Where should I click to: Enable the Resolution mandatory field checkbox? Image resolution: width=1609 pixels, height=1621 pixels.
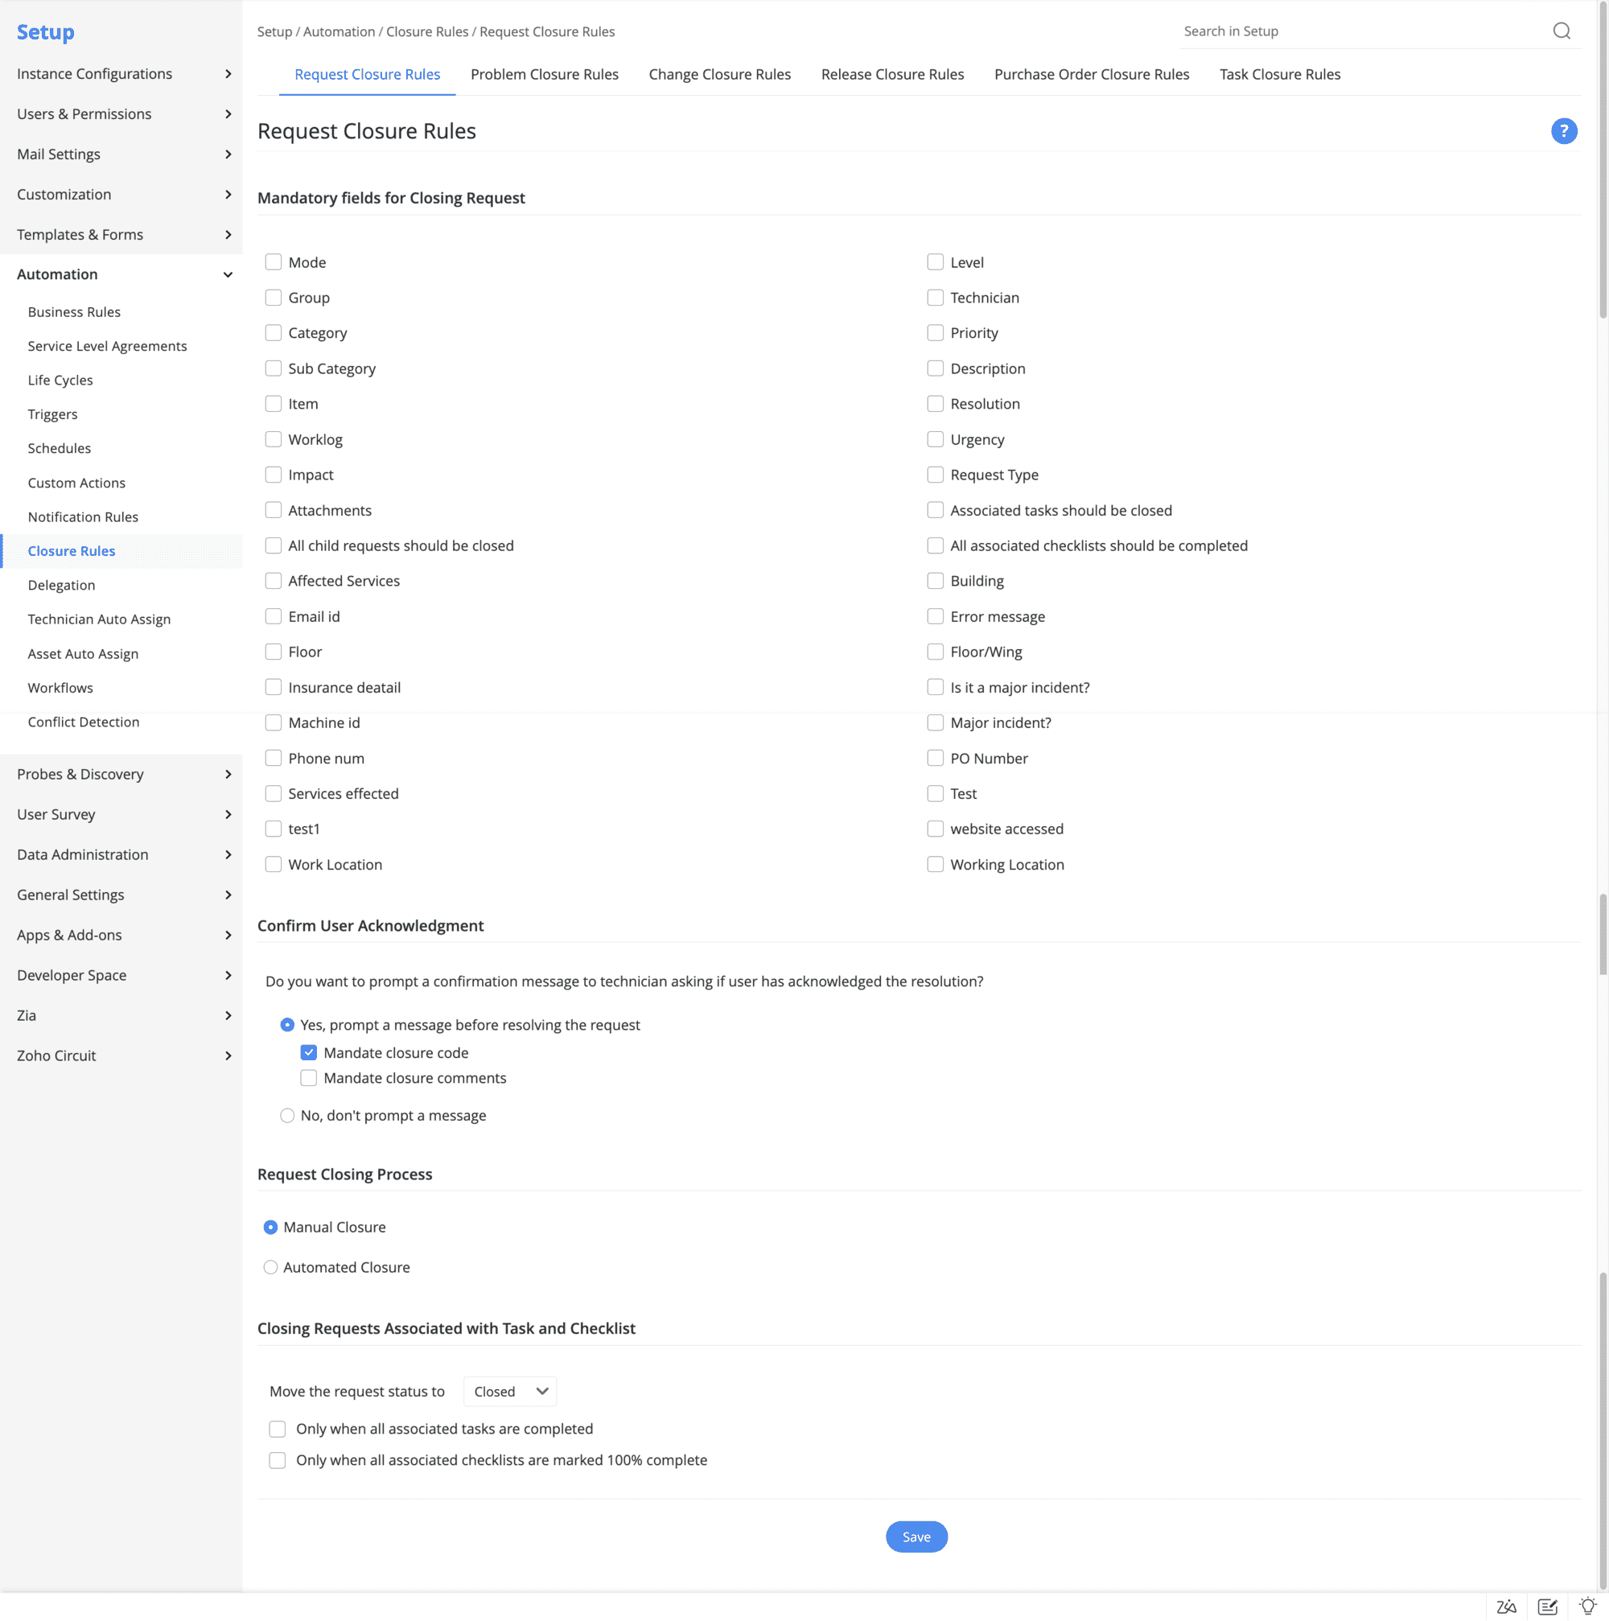point(934,402)
